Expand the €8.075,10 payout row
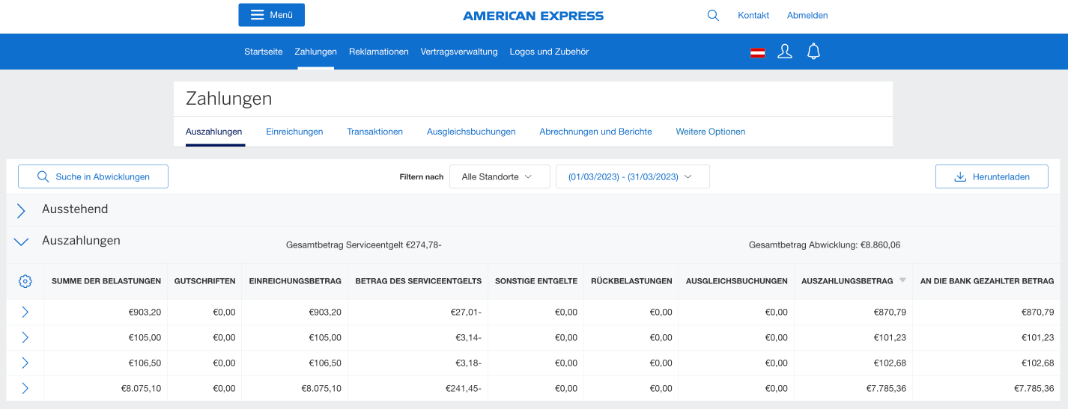1068x409 pixels. click(x=25, y=388)
